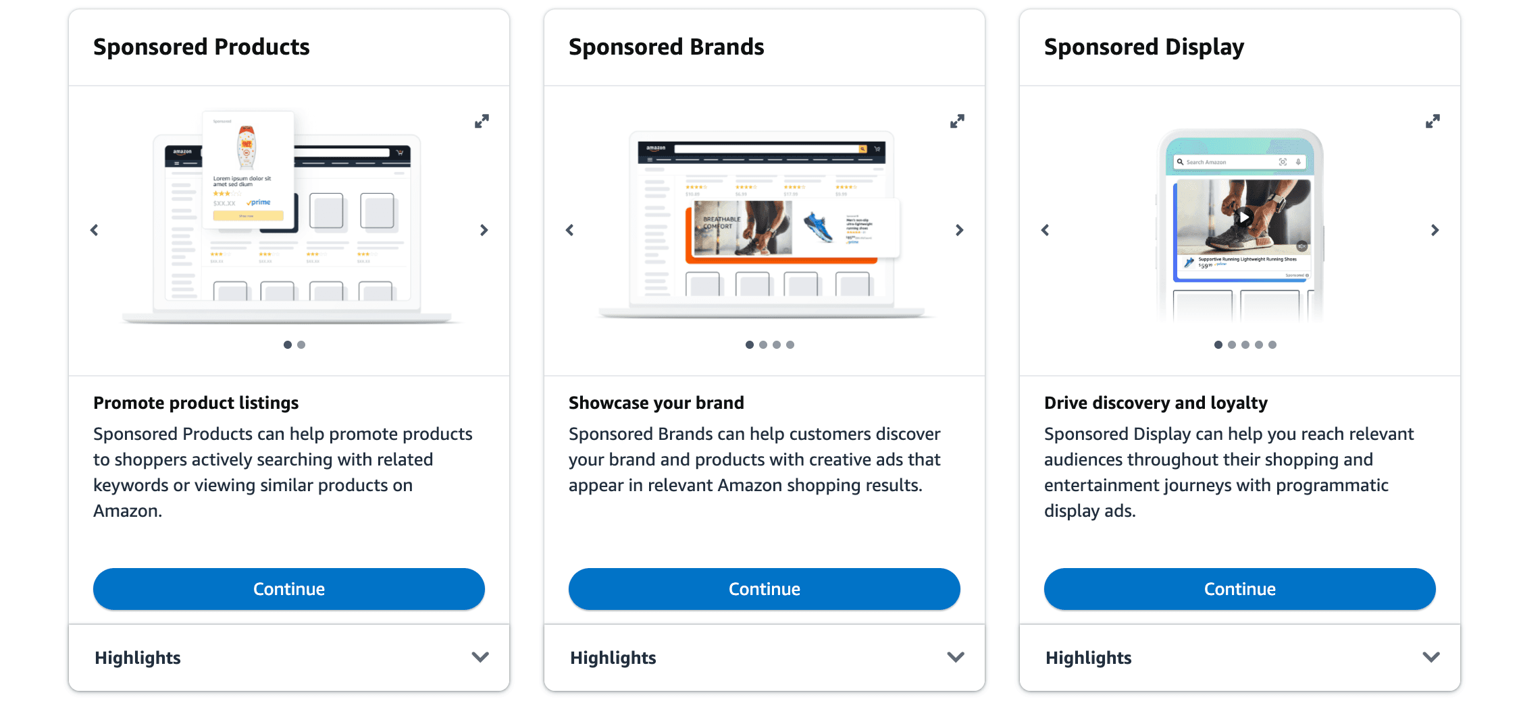Select the third dot under Sponsored Brands carousel
1521x703 pixels.
tap(777, 345)
